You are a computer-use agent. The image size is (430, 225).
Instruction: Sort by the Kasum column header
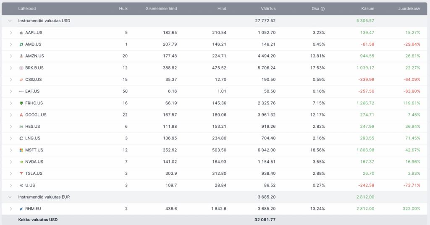[x=367, y=9]
